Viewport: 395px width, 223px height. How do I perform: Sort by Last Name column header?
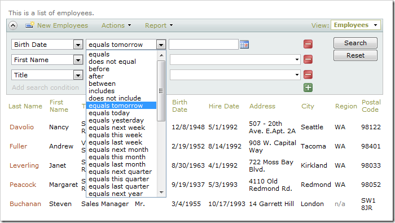click(x=25, y=106)
